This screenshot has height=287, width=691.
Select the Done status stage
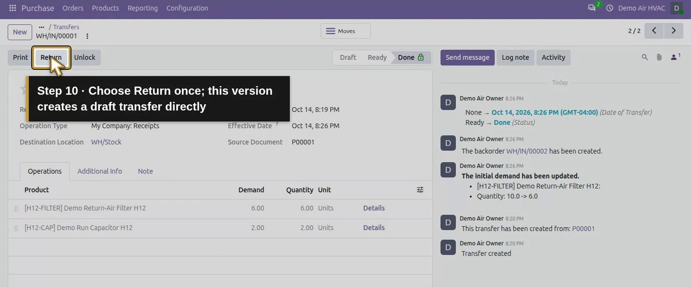tap(411, 57)
